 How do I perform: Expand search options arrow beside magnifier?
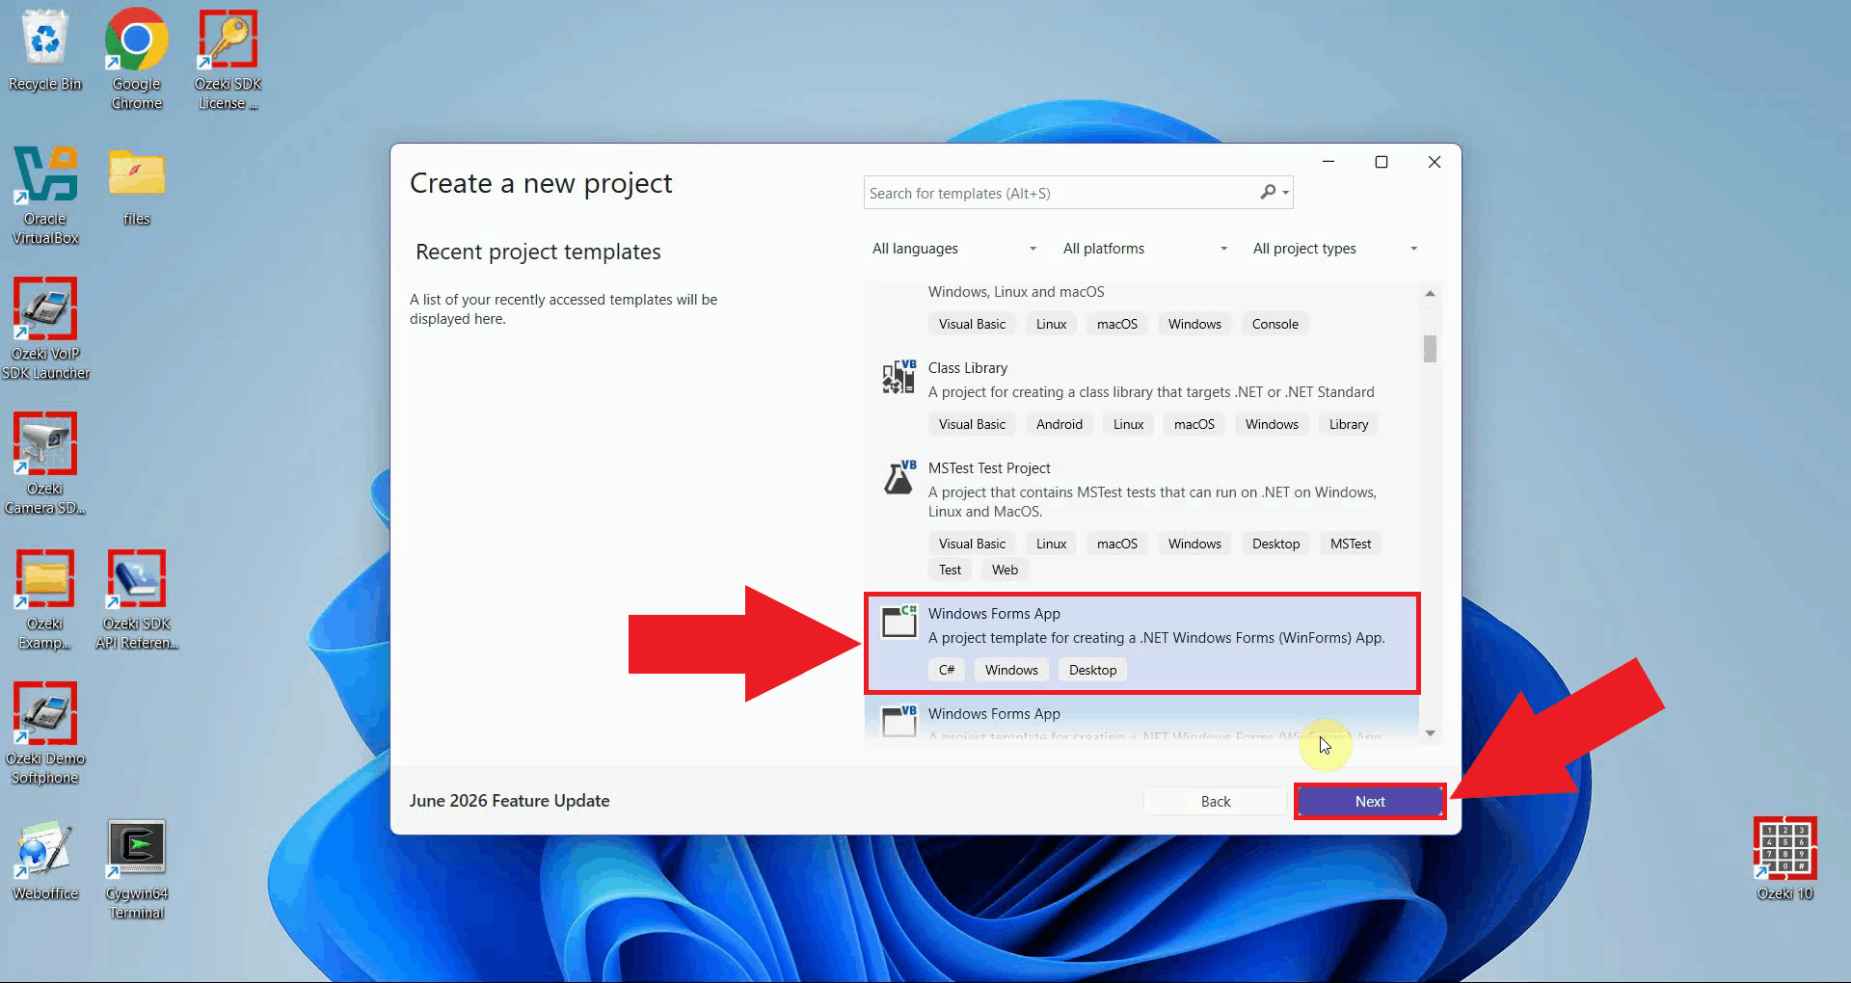point(1286,193)
